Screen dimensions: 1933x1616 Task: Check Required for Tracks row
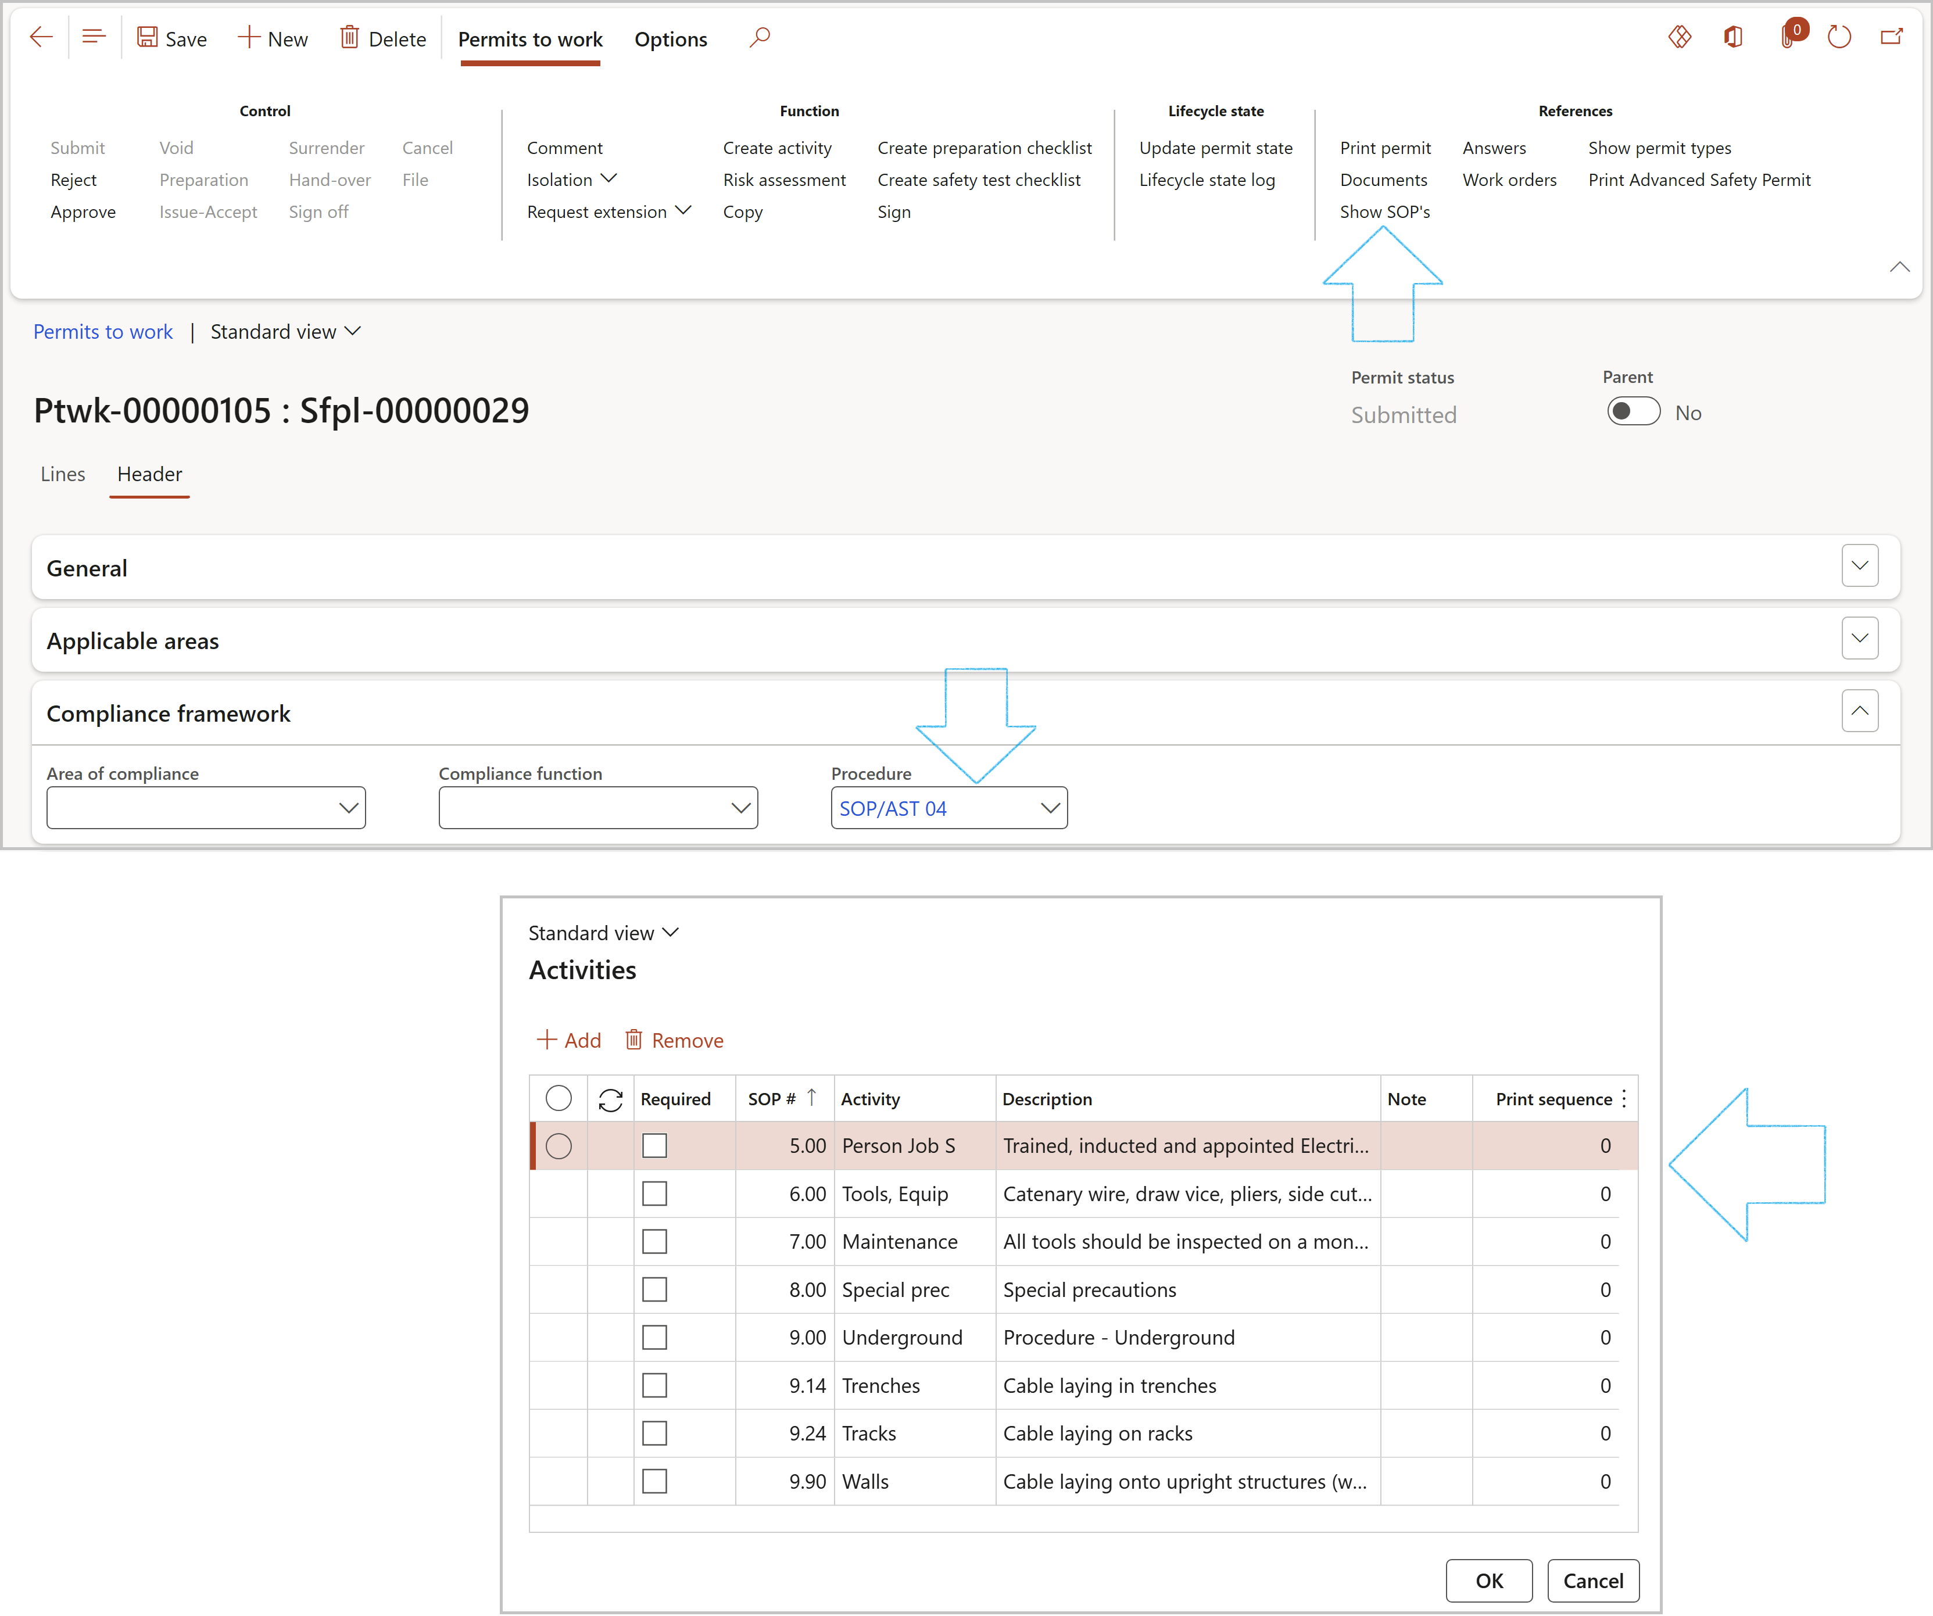654,1434
